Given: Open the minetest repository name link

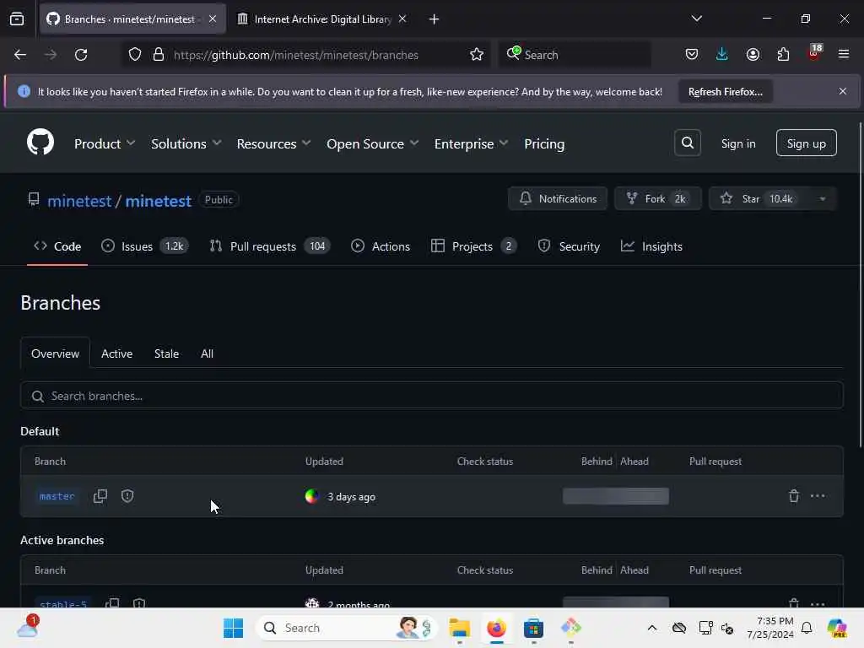Looking at the screenshot, I should coord(158,201).
